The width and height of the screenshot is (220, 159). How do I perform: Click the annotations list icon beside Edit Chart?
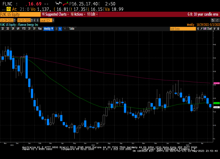tap(215, 29)
